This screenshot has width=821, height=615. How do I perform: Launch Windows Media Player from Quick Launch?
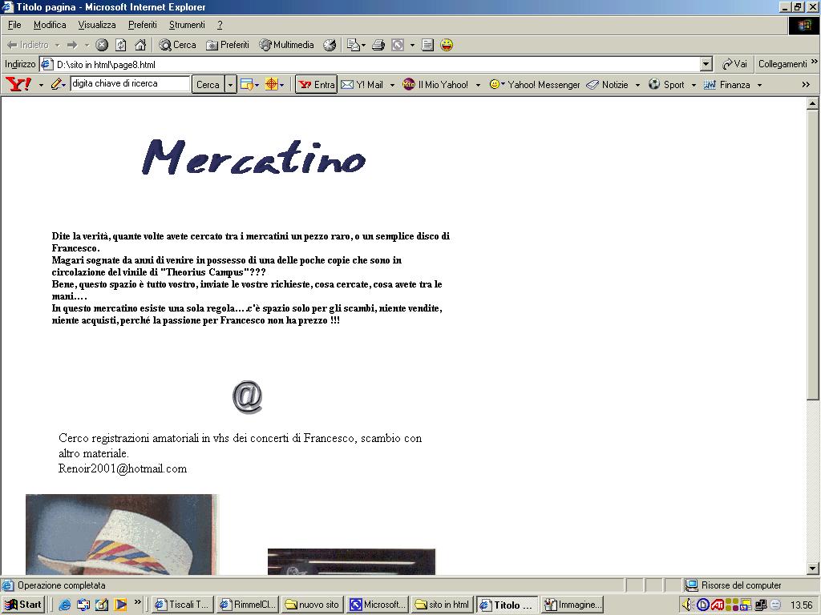(120, 605)
